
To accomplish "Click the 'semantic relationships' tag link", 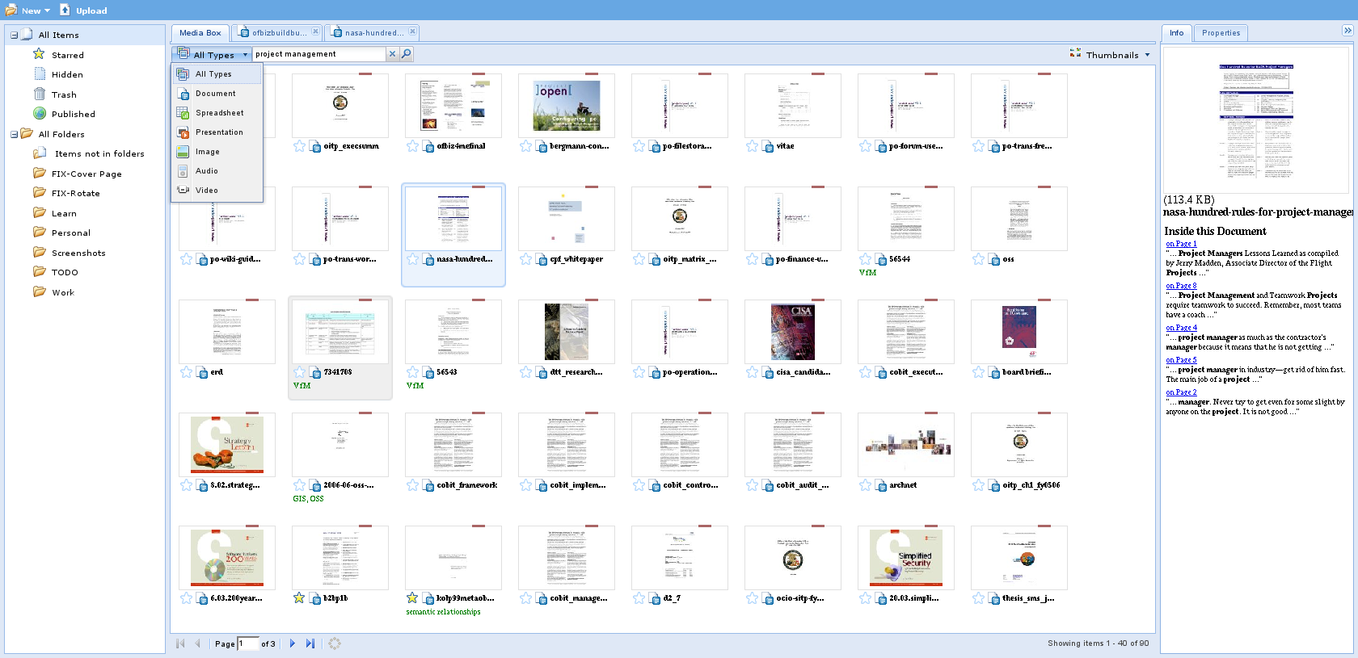I will pyautogui.click(x=443, y=612).
